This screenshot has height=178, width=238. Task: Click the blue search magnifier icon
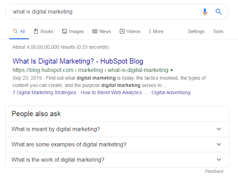[x=218, y=12]
